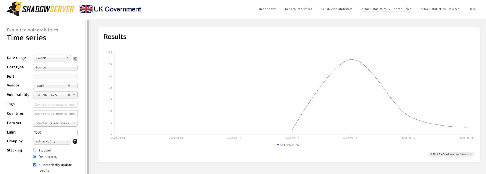The height and width of the screenshot is (174, 486).
Task: Uncheck Automatically update results
Action: click(35, 165)
